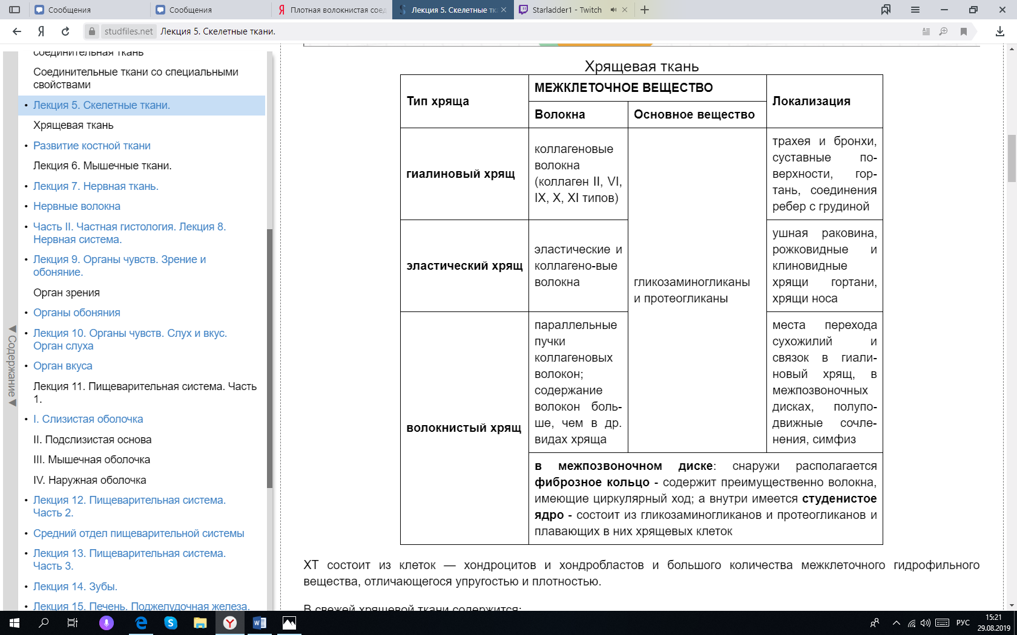
Task: Open reader mode icon in the address bar
Action: 926,31
